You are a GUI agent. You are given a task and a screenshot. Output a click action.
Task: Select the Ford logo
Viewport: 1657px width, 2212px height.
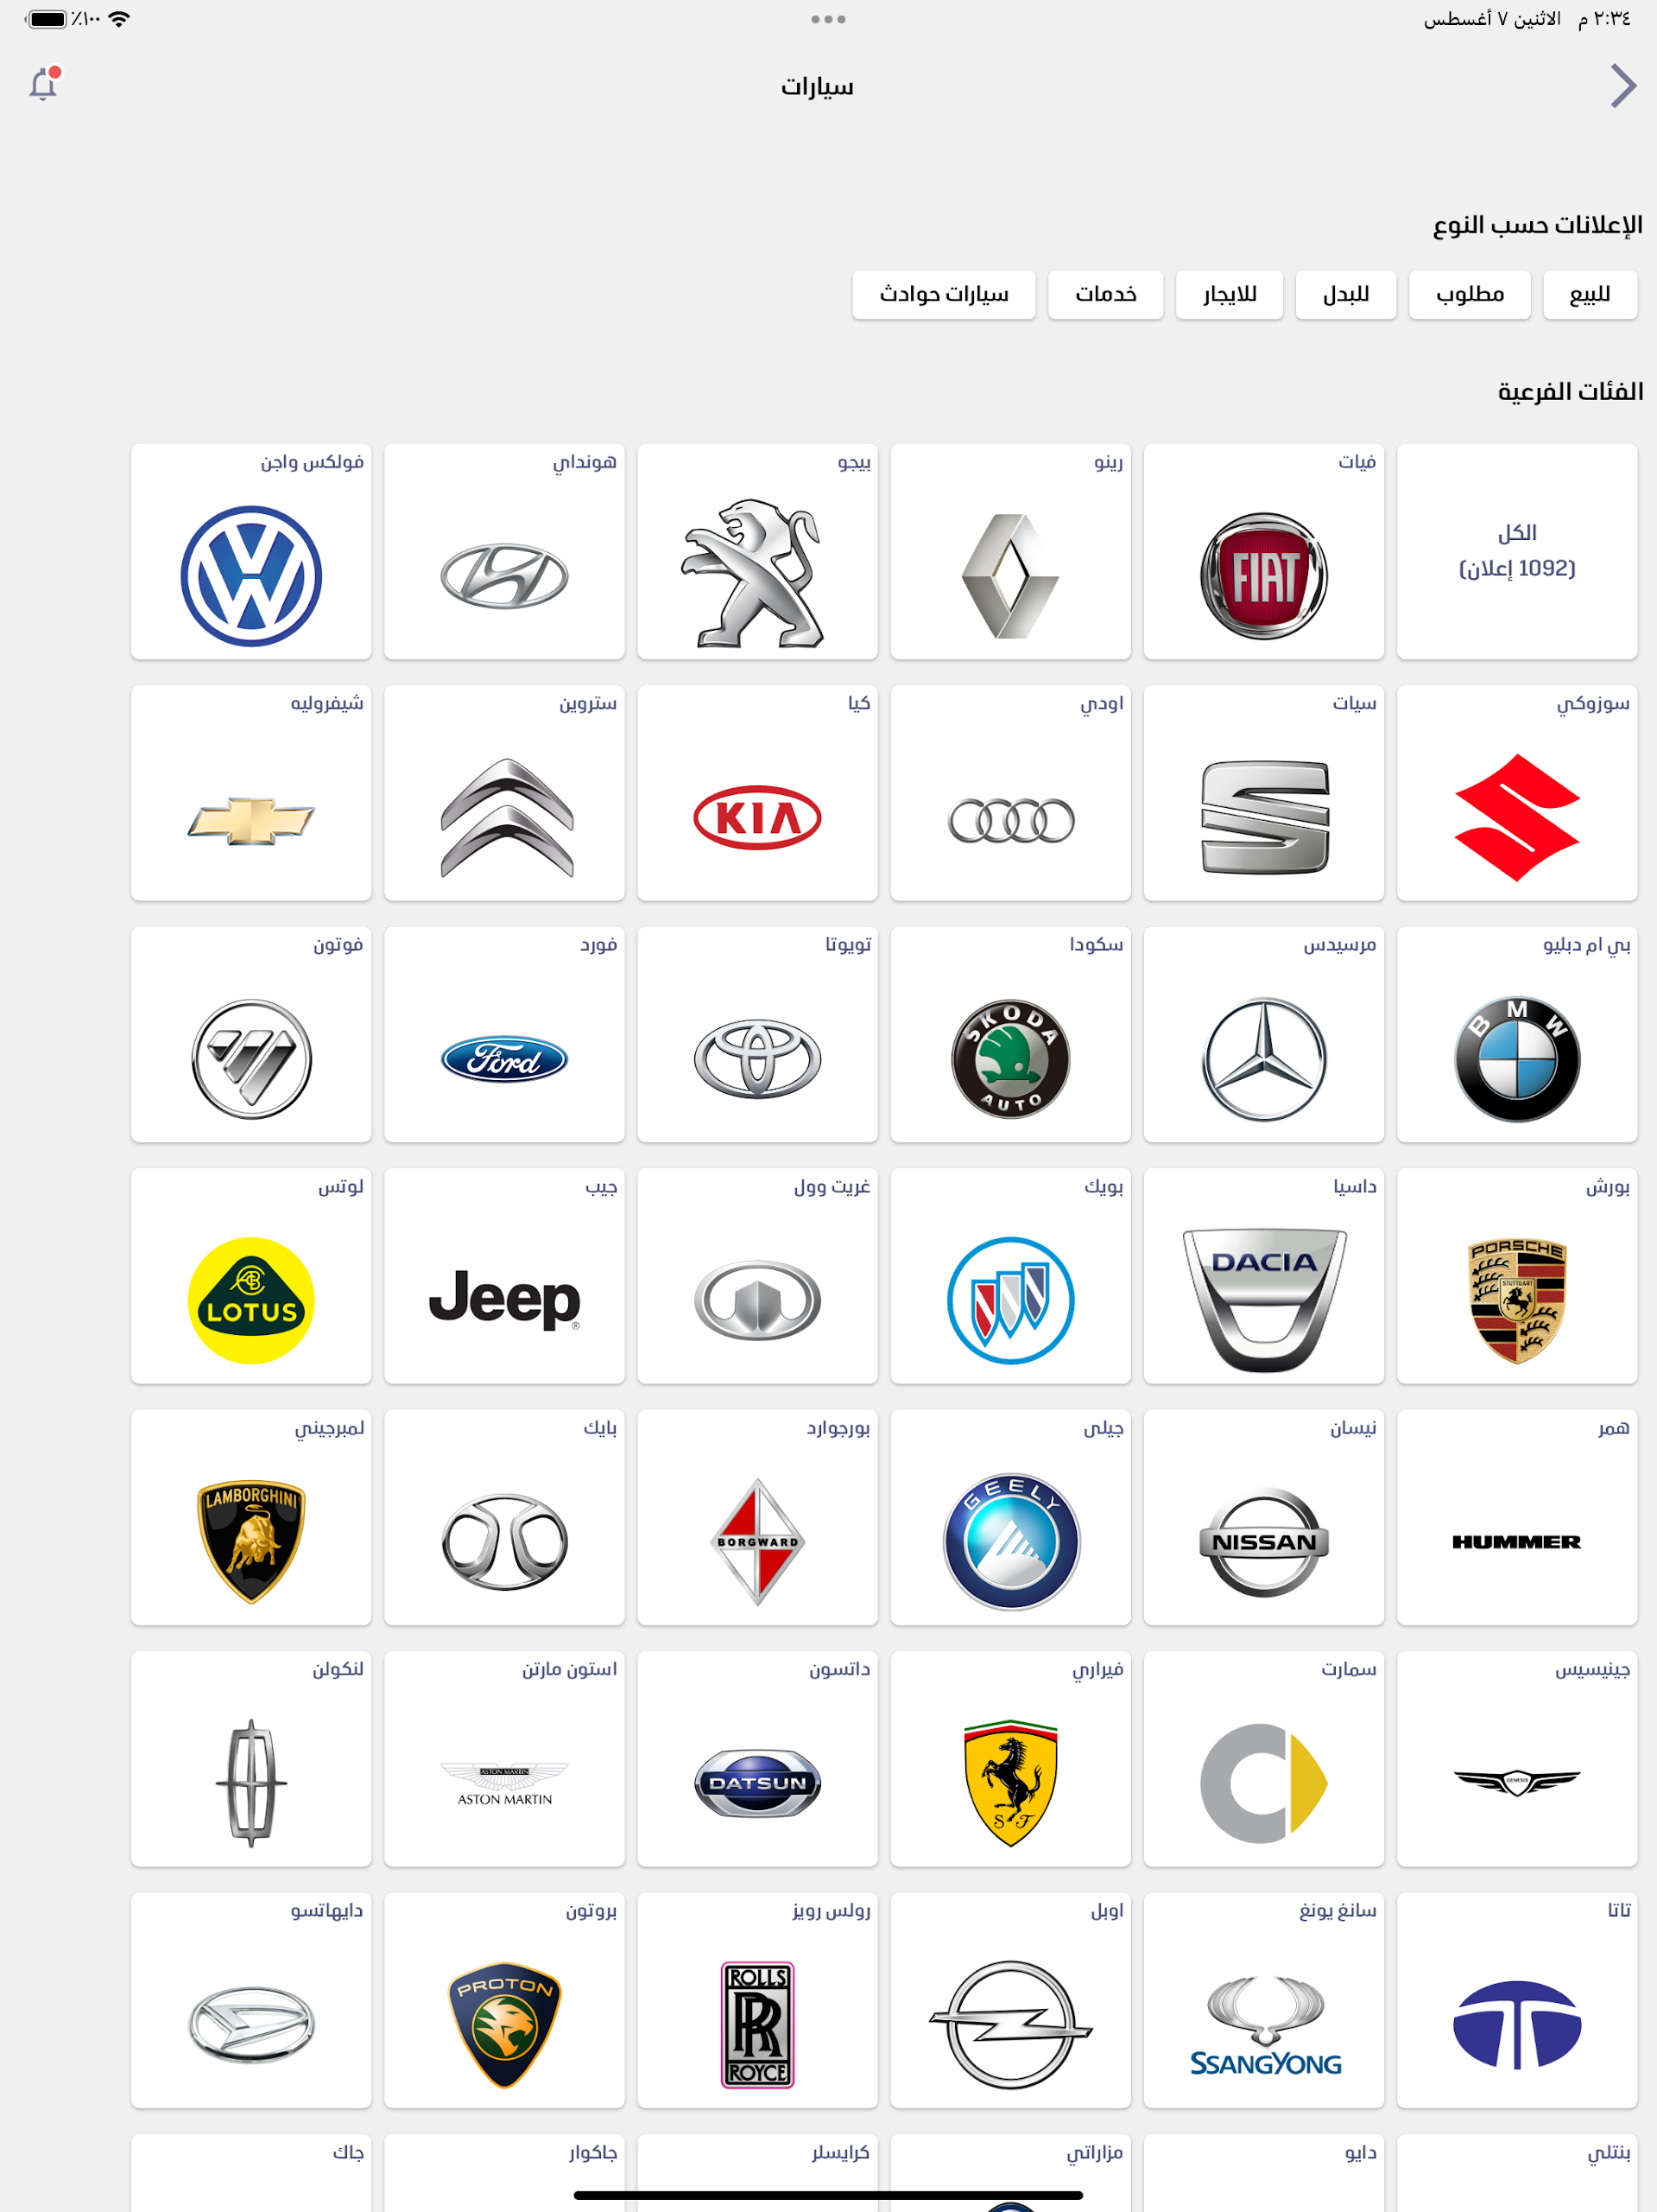coord(504,1059)
